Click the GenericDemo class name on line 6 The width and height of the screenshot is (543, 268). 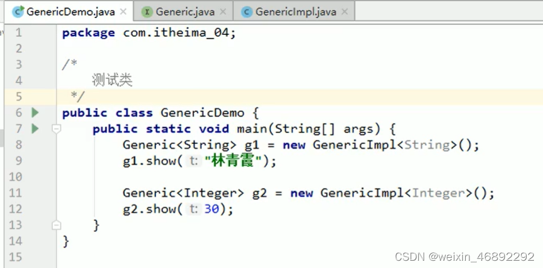click(x=202, y=113)
